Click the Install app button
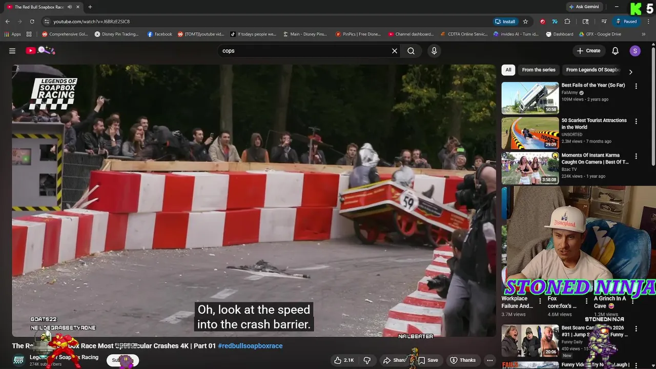The image size is (656, 369). pos(505,22)
